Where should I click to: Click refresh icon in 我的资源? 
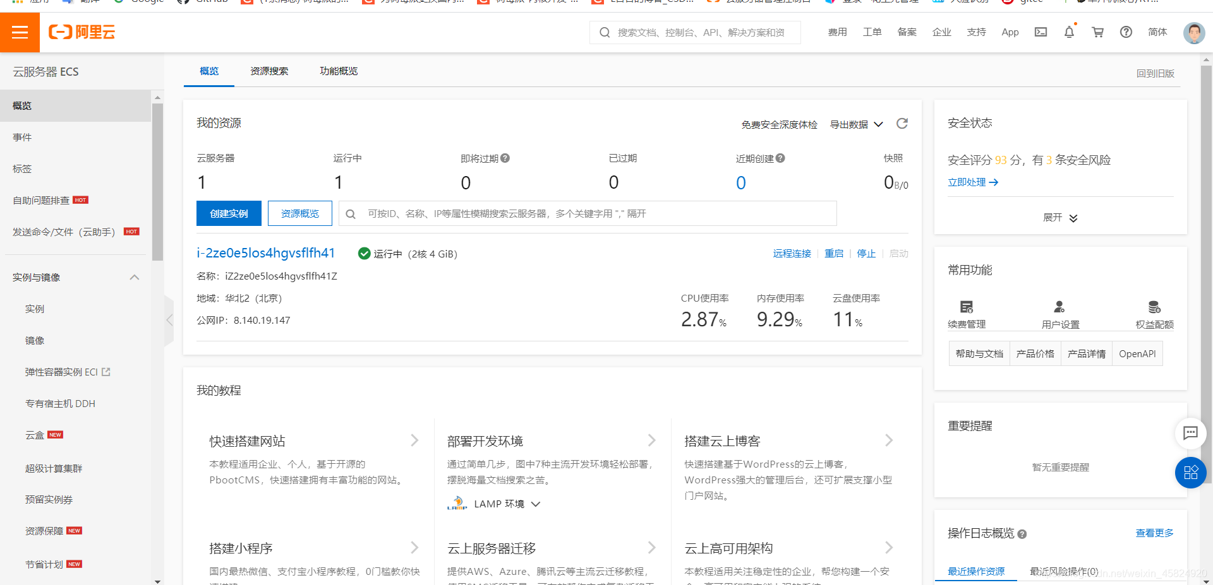[x=902, y=124]
